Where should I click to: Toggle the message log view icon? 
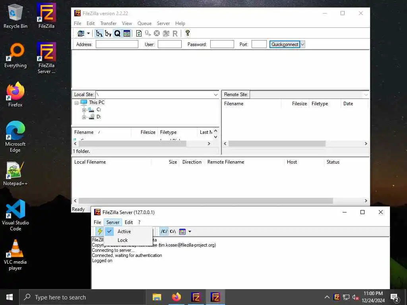click(x=127, y=33)
